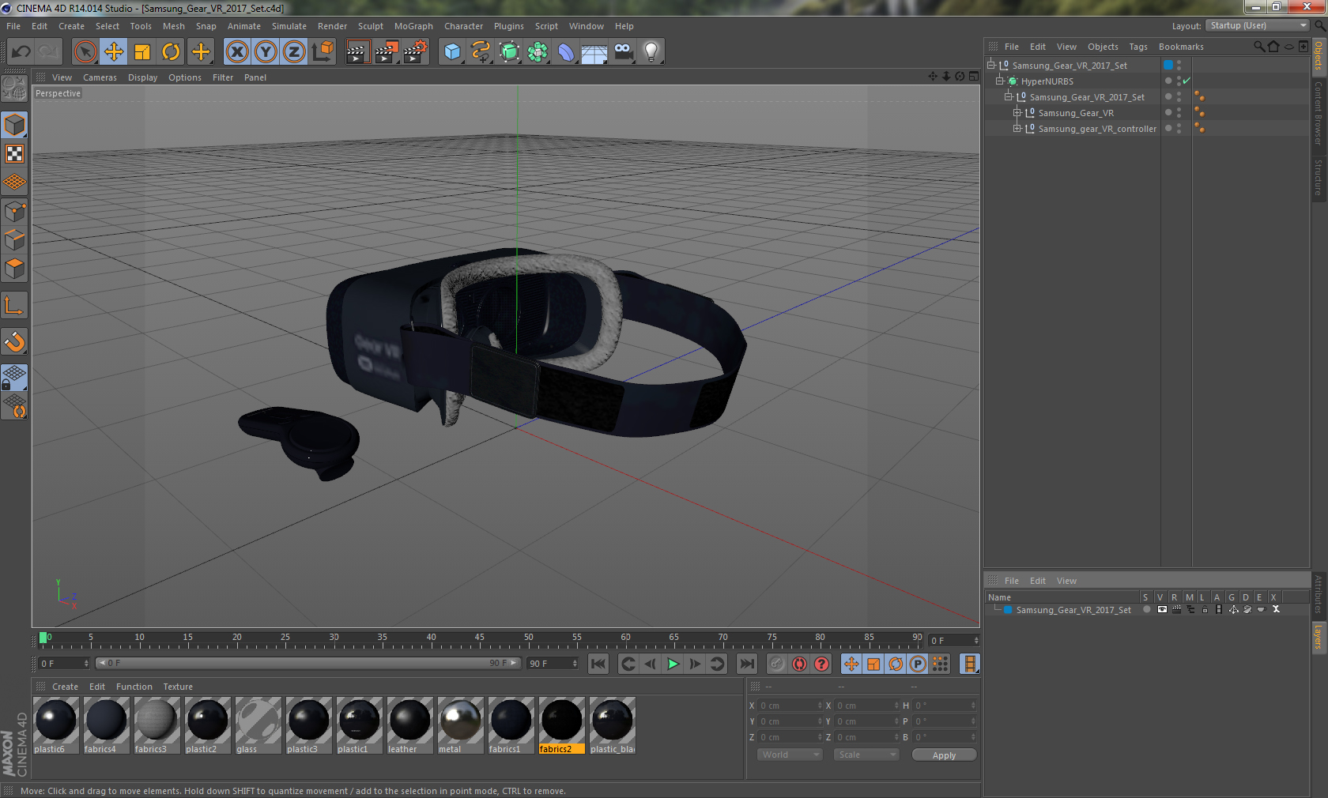Switch to Edges mode
This screenshot has width=1328, height=798.
[15, 239]
